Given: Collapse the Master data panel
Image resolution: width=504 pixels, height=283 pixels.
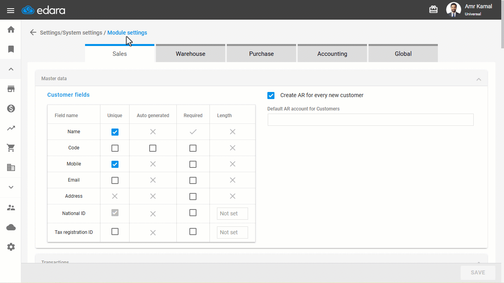Looking at the screenshot, I should pyautogui.click(x=479, y=79).
